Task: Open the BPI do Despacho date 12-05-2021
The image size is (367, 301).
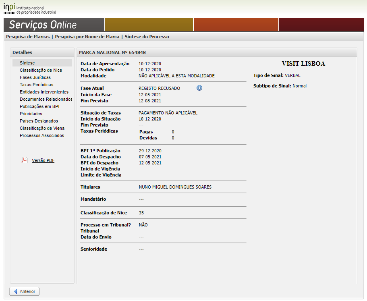Action: pos(150,163)
